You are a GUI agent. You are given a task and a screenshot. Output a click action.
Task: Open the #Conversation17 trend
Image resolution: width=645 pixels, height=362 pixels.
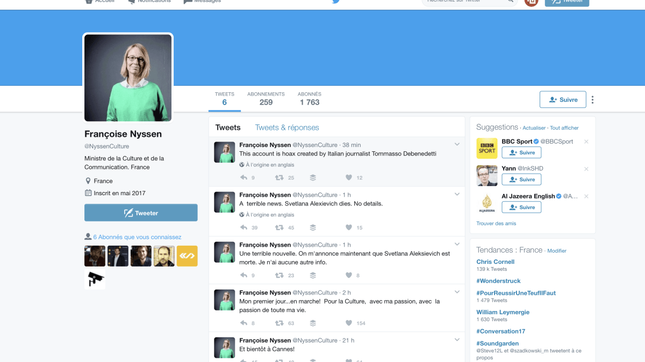(x=501, y=331)
